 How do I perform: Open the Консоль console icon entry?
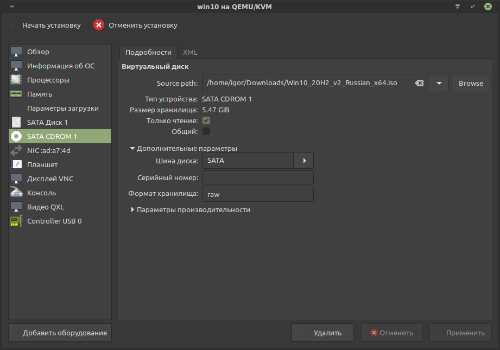tap(16, 193)
